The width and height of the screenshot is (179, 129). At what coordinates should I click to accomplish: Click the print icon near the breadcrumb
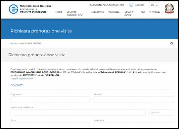click(172, 43)
